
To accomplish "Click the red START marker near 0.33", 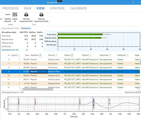I will point(79,104).
